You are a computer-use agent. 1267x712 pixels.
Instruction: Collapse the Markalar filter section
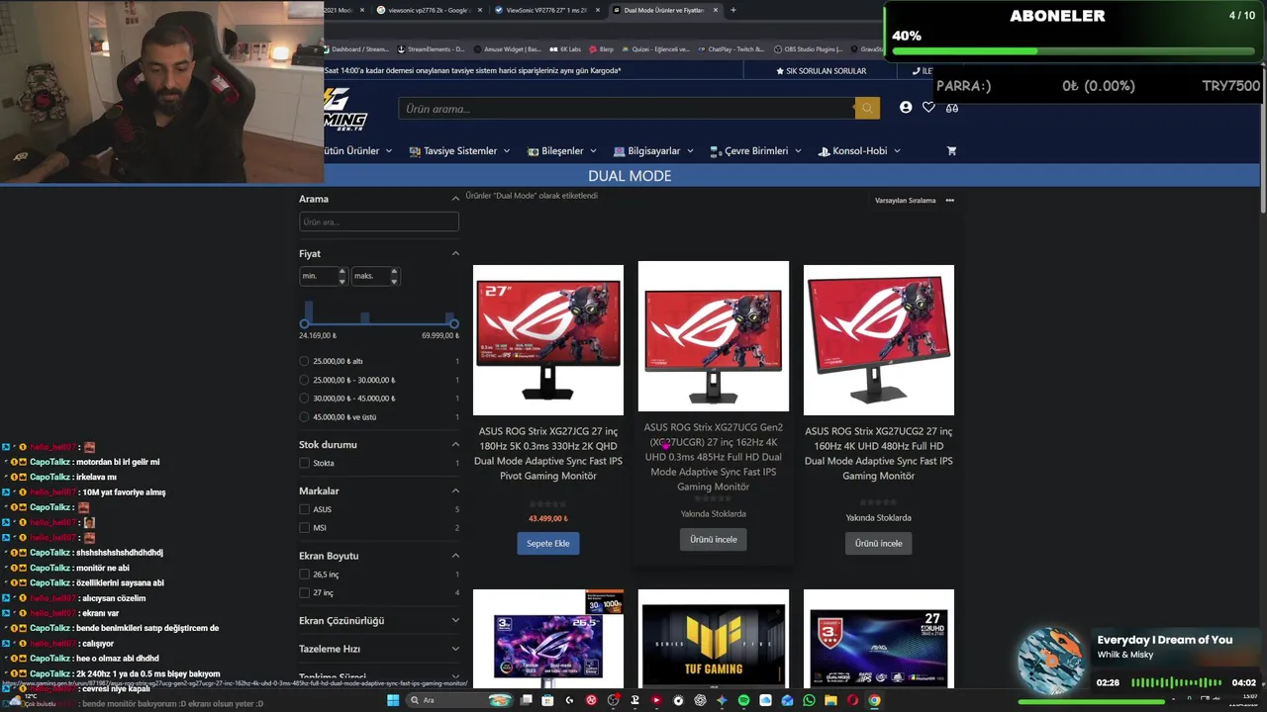[455, 490]
